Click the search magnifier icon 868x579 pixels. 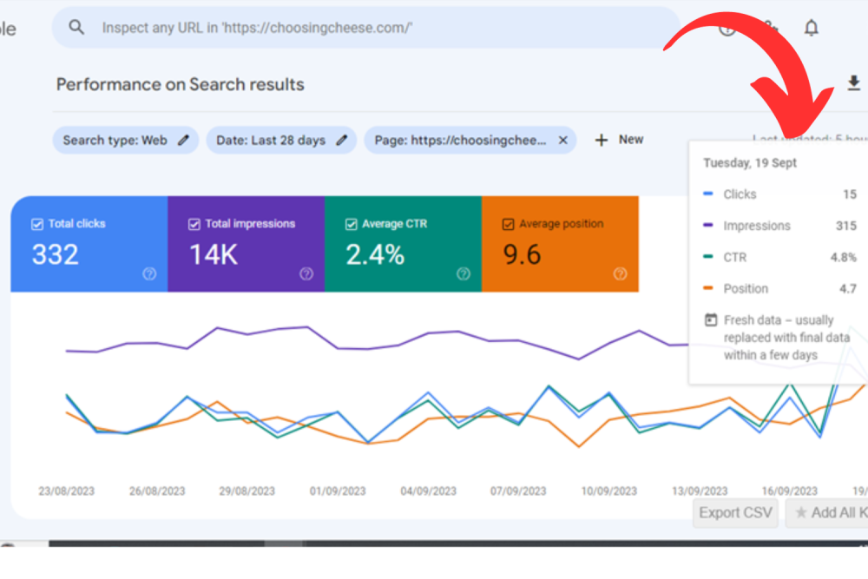77,28
